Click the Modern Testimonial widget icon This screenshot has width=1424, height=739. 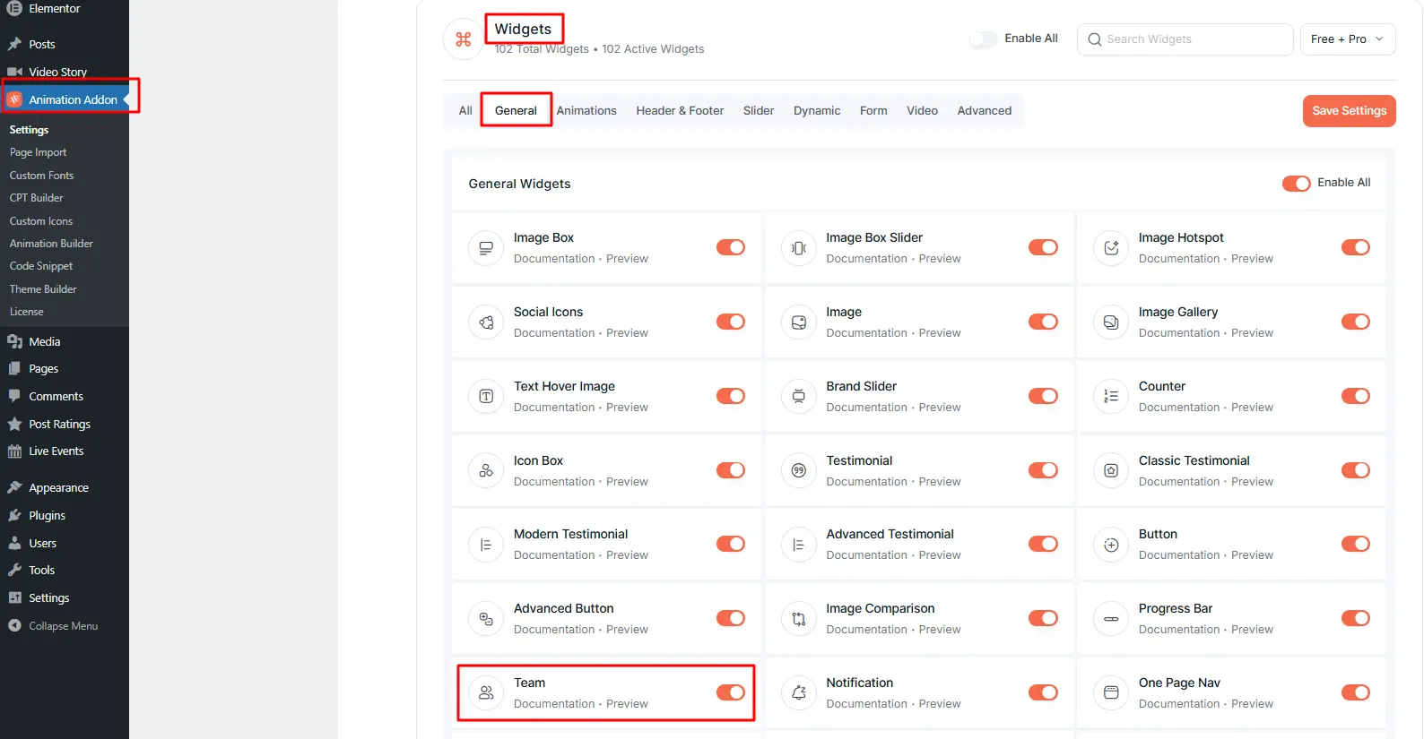click(x=486, y=545)
